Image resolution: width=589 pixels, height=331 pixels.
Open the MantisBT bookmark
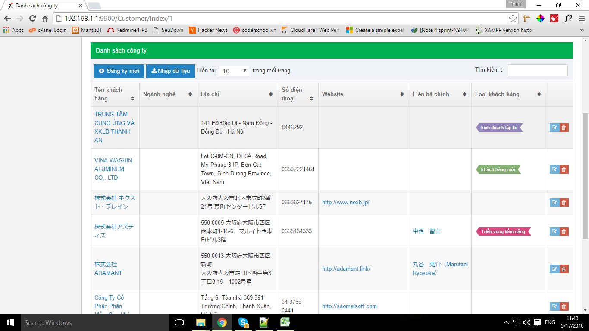coord(91,30)
